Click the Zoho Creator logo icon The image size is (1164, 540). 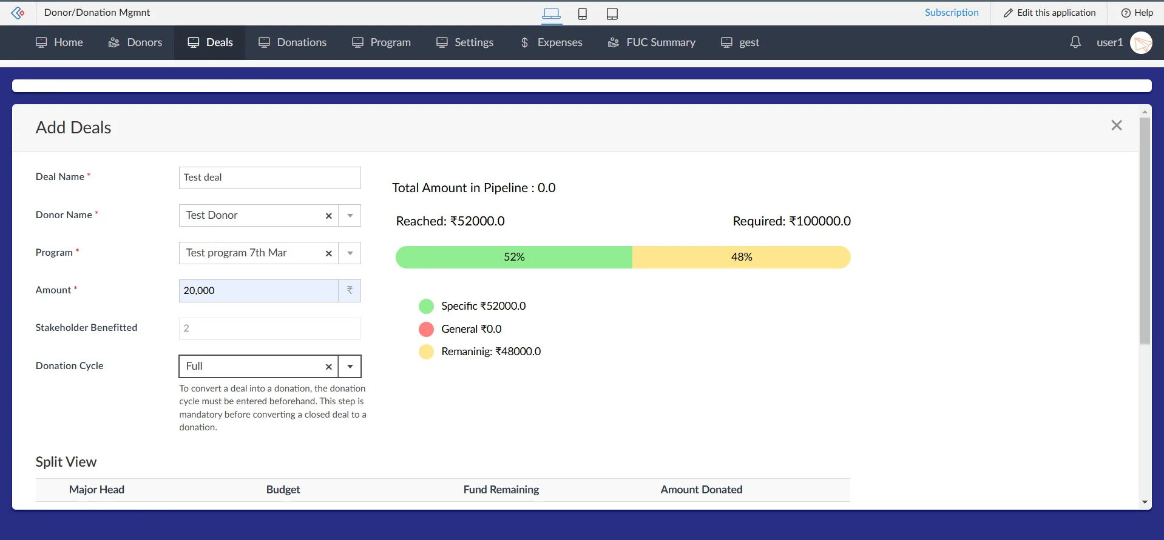click(x=18, y=13)
